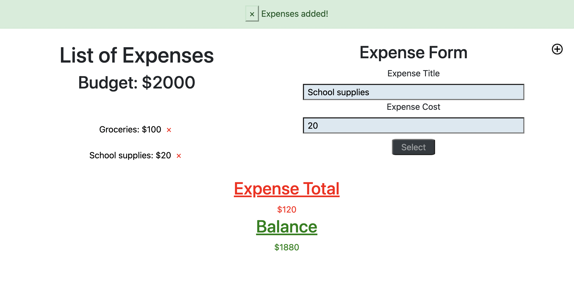Click the Groceries: $100 list entry
The image size is (574, 294).
pyautogui.click(x=130, y=129)
